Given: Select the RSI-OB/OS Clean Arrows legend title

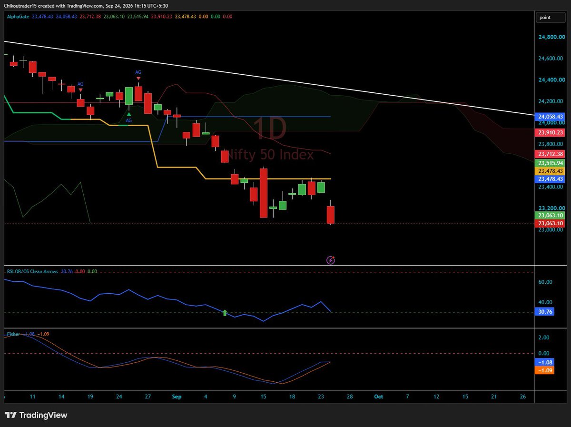Looking at the screenshot, I should pos(32,271).
